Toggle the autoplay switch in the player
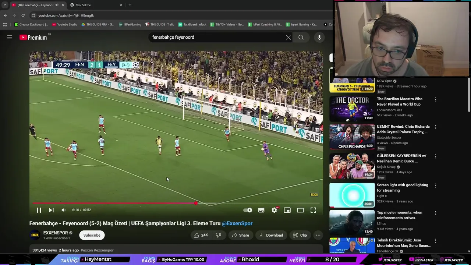 248,210
